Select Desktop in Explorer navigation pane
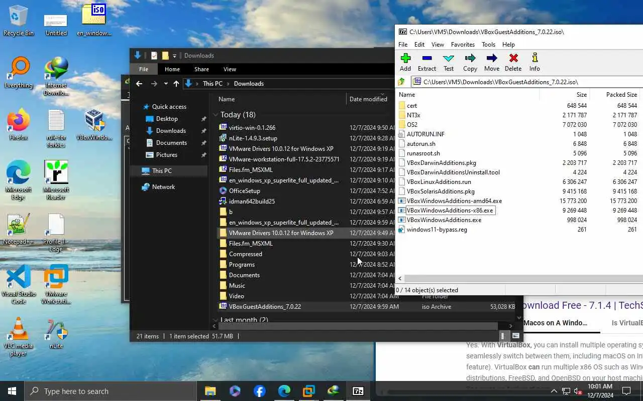 point(167,119)
